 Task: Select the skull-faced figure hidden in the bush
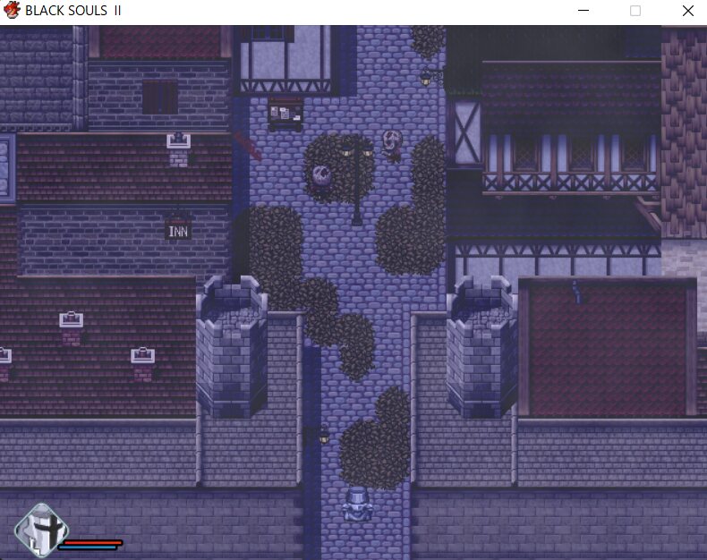(321, 178)
